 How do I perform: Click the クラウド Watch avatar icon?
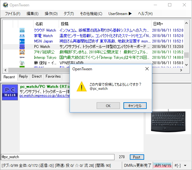(x=22, y=30)
